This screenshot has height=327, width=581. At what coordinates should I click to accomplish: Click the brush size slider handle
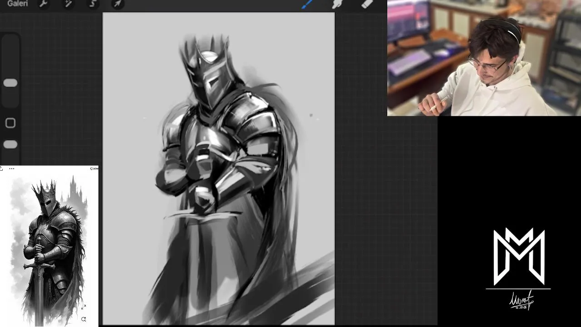(10, 83)
